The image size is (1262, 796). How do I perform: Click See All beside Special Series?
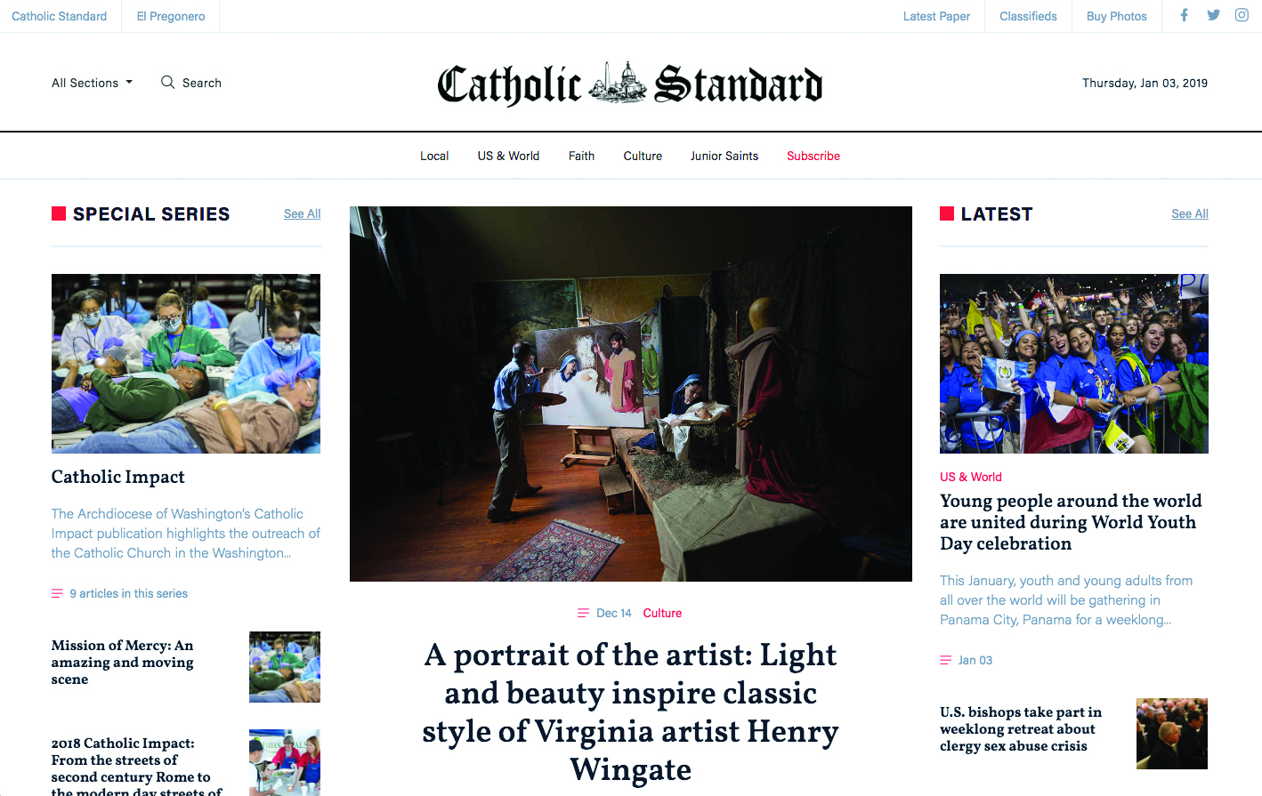click(303, 213)
